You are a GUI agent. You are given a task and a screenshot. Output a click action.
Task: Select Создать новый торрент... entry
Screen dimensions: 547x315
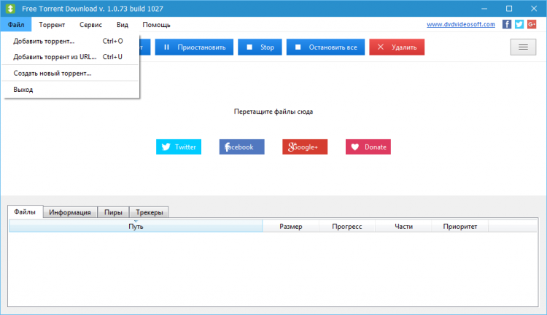[71, 73]
